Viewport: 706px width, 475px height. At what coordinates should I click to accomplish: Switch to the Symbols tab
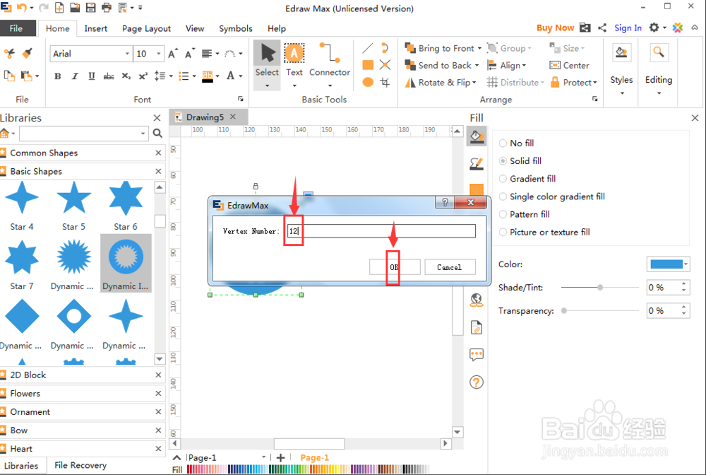[236, 28]
